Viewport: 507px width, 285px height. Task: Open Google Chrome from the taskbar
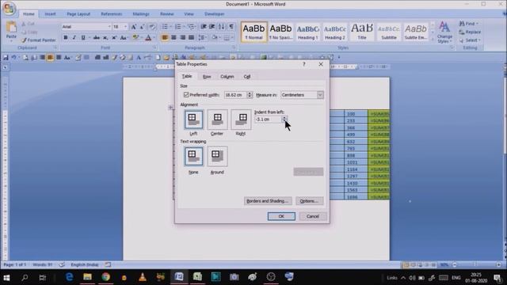pos(105,277)
